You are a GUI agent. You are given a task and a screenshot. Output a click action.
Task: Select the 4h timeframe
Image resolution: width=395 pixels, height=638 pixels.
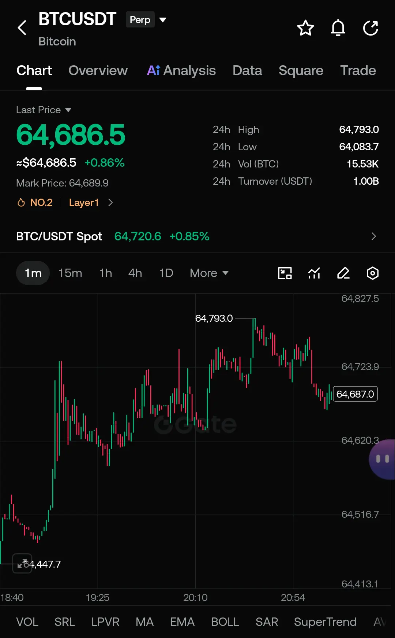[135, 273]
